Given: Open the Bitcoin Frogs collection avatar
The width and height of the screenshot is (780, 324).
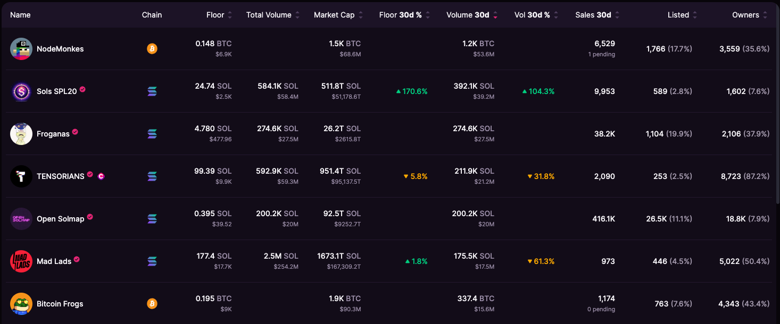Looking at the screenshot, I should point(21,304).
